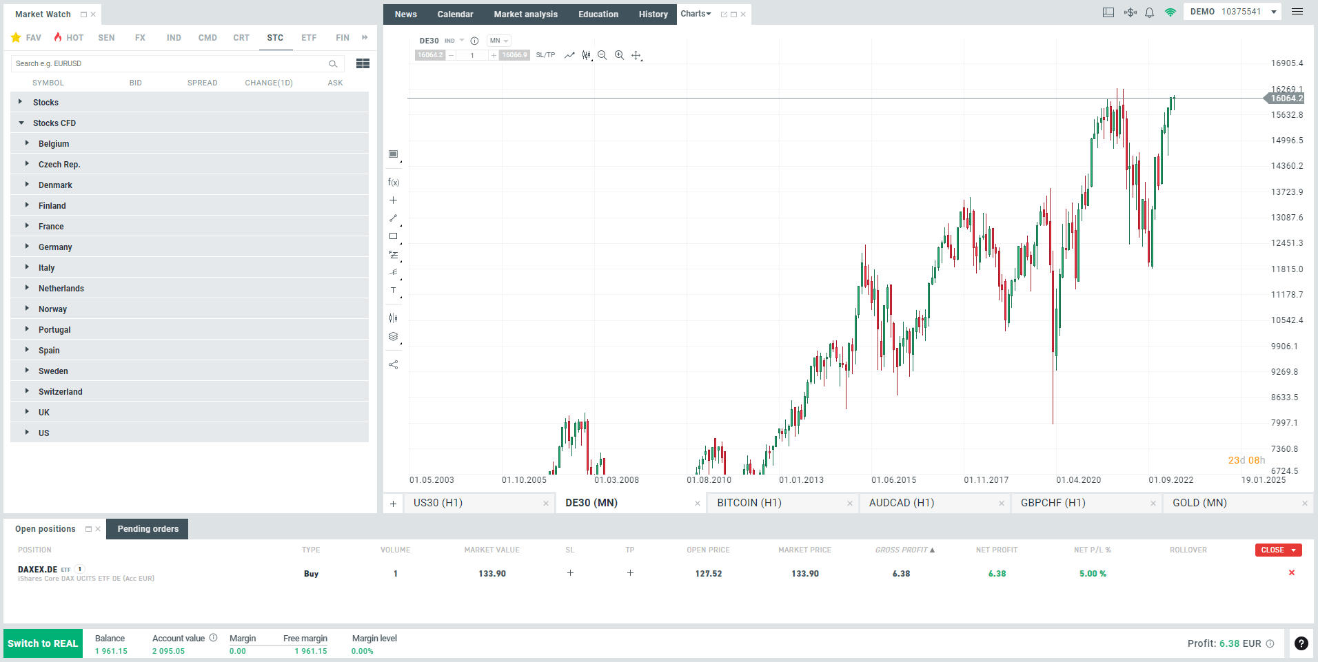
Task: Toggle SL/TP levels on the order panel
Action: coord(545,55)
